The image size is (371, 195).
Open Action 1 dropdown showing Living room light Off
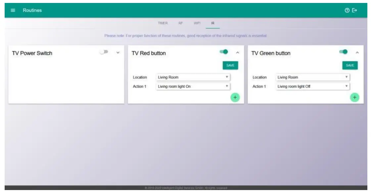pos(312,86)
